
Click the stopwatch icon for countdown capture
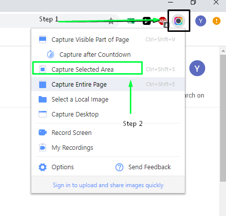tap(51, 54)
